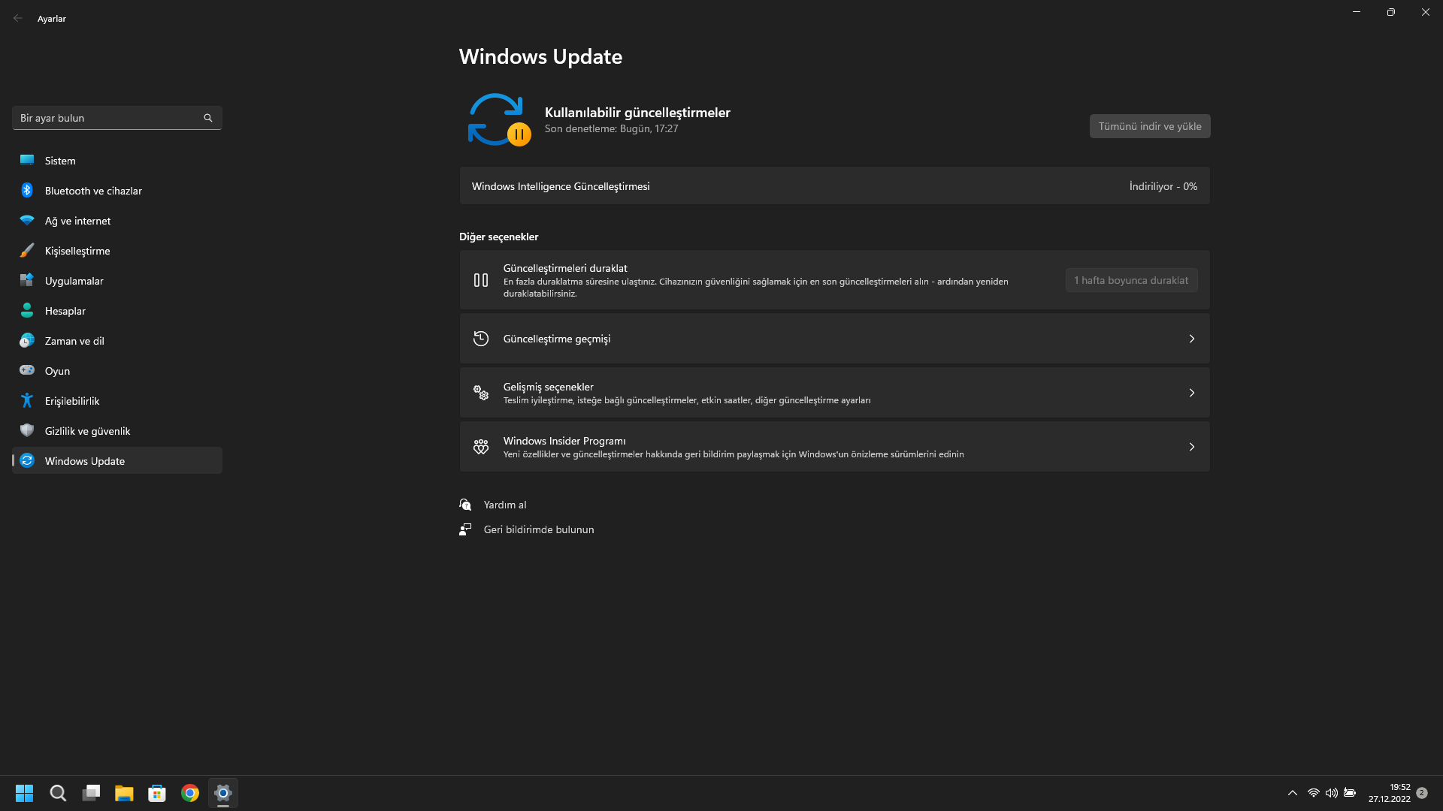Click the Erişilebilirlik sidebar icon
This screenshot has width=1443, height=811.
[x=27, y=401]
